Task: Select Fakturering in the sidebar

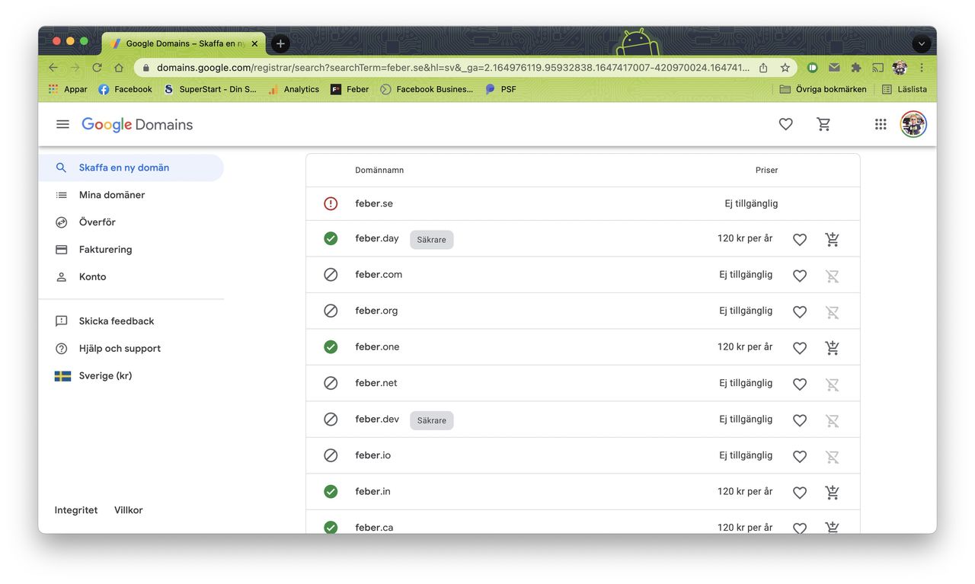Action: click(x=105, y=250)
